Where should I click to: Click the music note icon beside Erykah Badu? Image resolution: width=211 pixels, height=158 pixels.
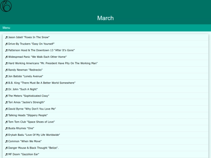coord(6,135)
